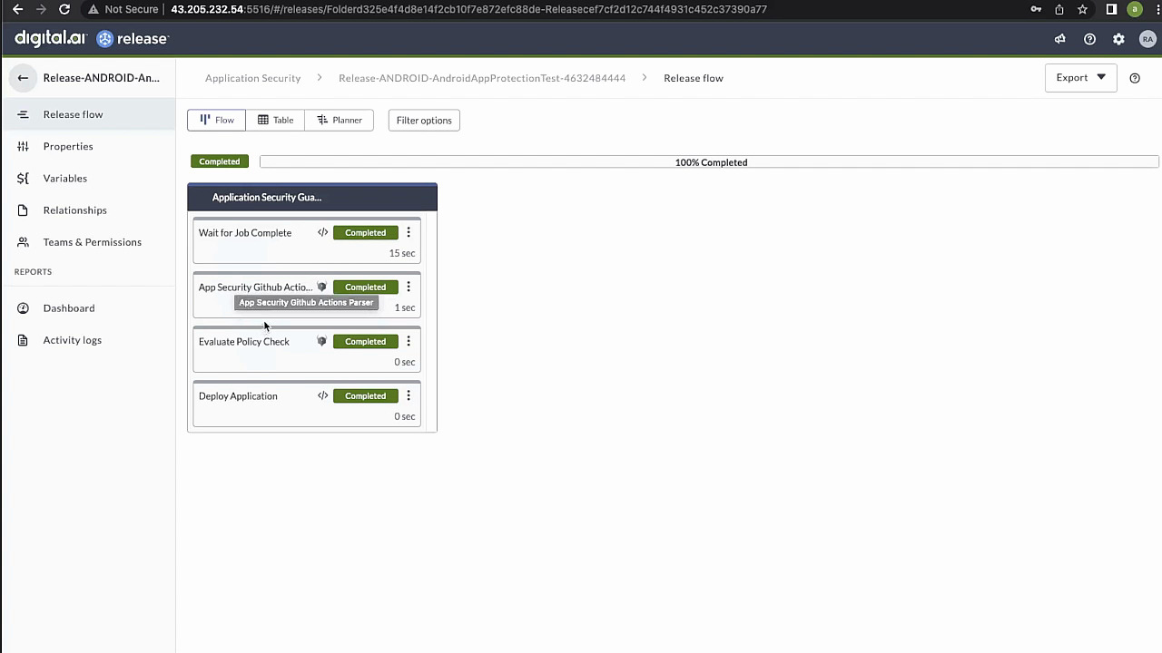Viewport: 1162px width, 653px height.
Task: Click the browser back arrow
Action: pos(17,9)
